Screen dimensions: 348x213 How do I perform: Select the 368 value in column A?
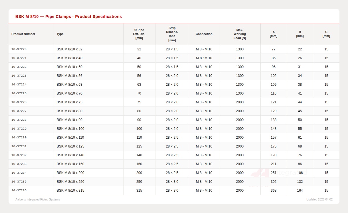[274, 191]
